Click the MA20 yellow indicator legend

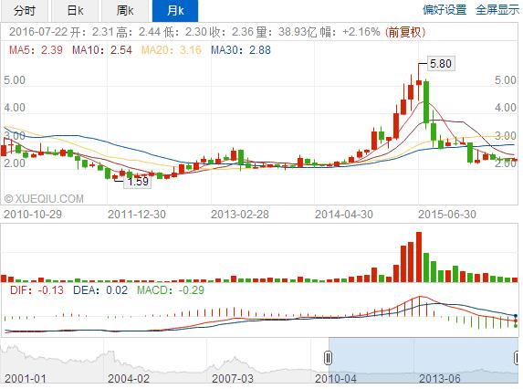click(x=171, y=50)
